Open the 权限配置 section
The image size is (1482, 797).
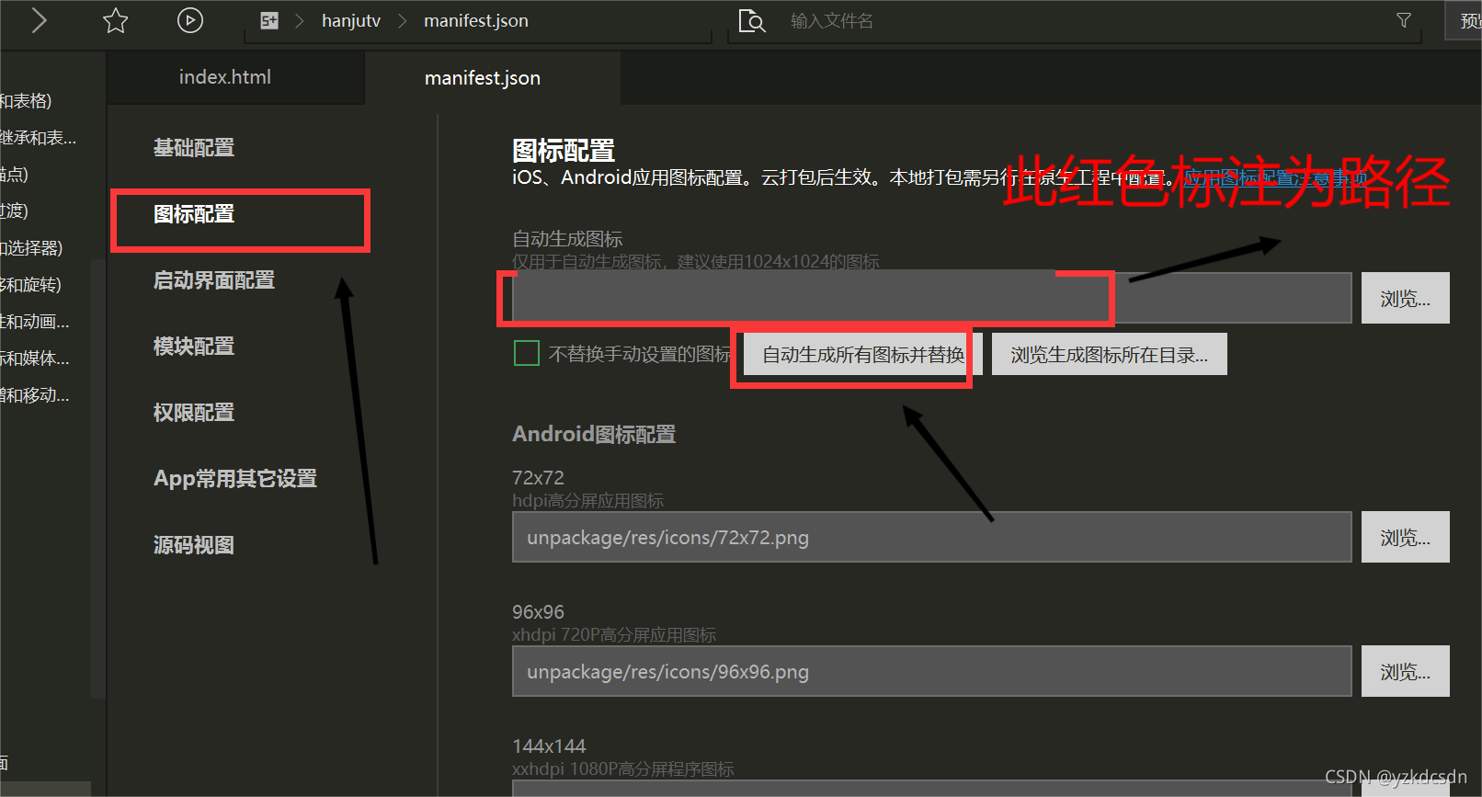point(194,413)
